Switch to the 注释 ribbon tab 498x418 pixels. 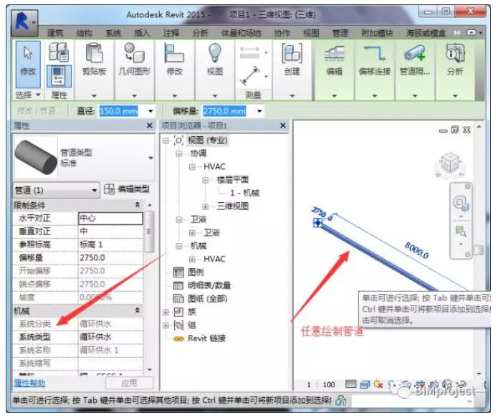pos(171,33)
